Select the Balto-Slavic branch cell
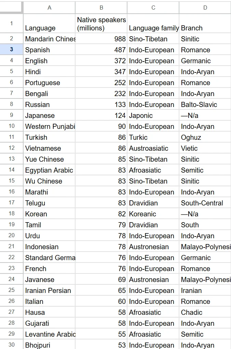 pyautogui.click(x=205, y=104)
